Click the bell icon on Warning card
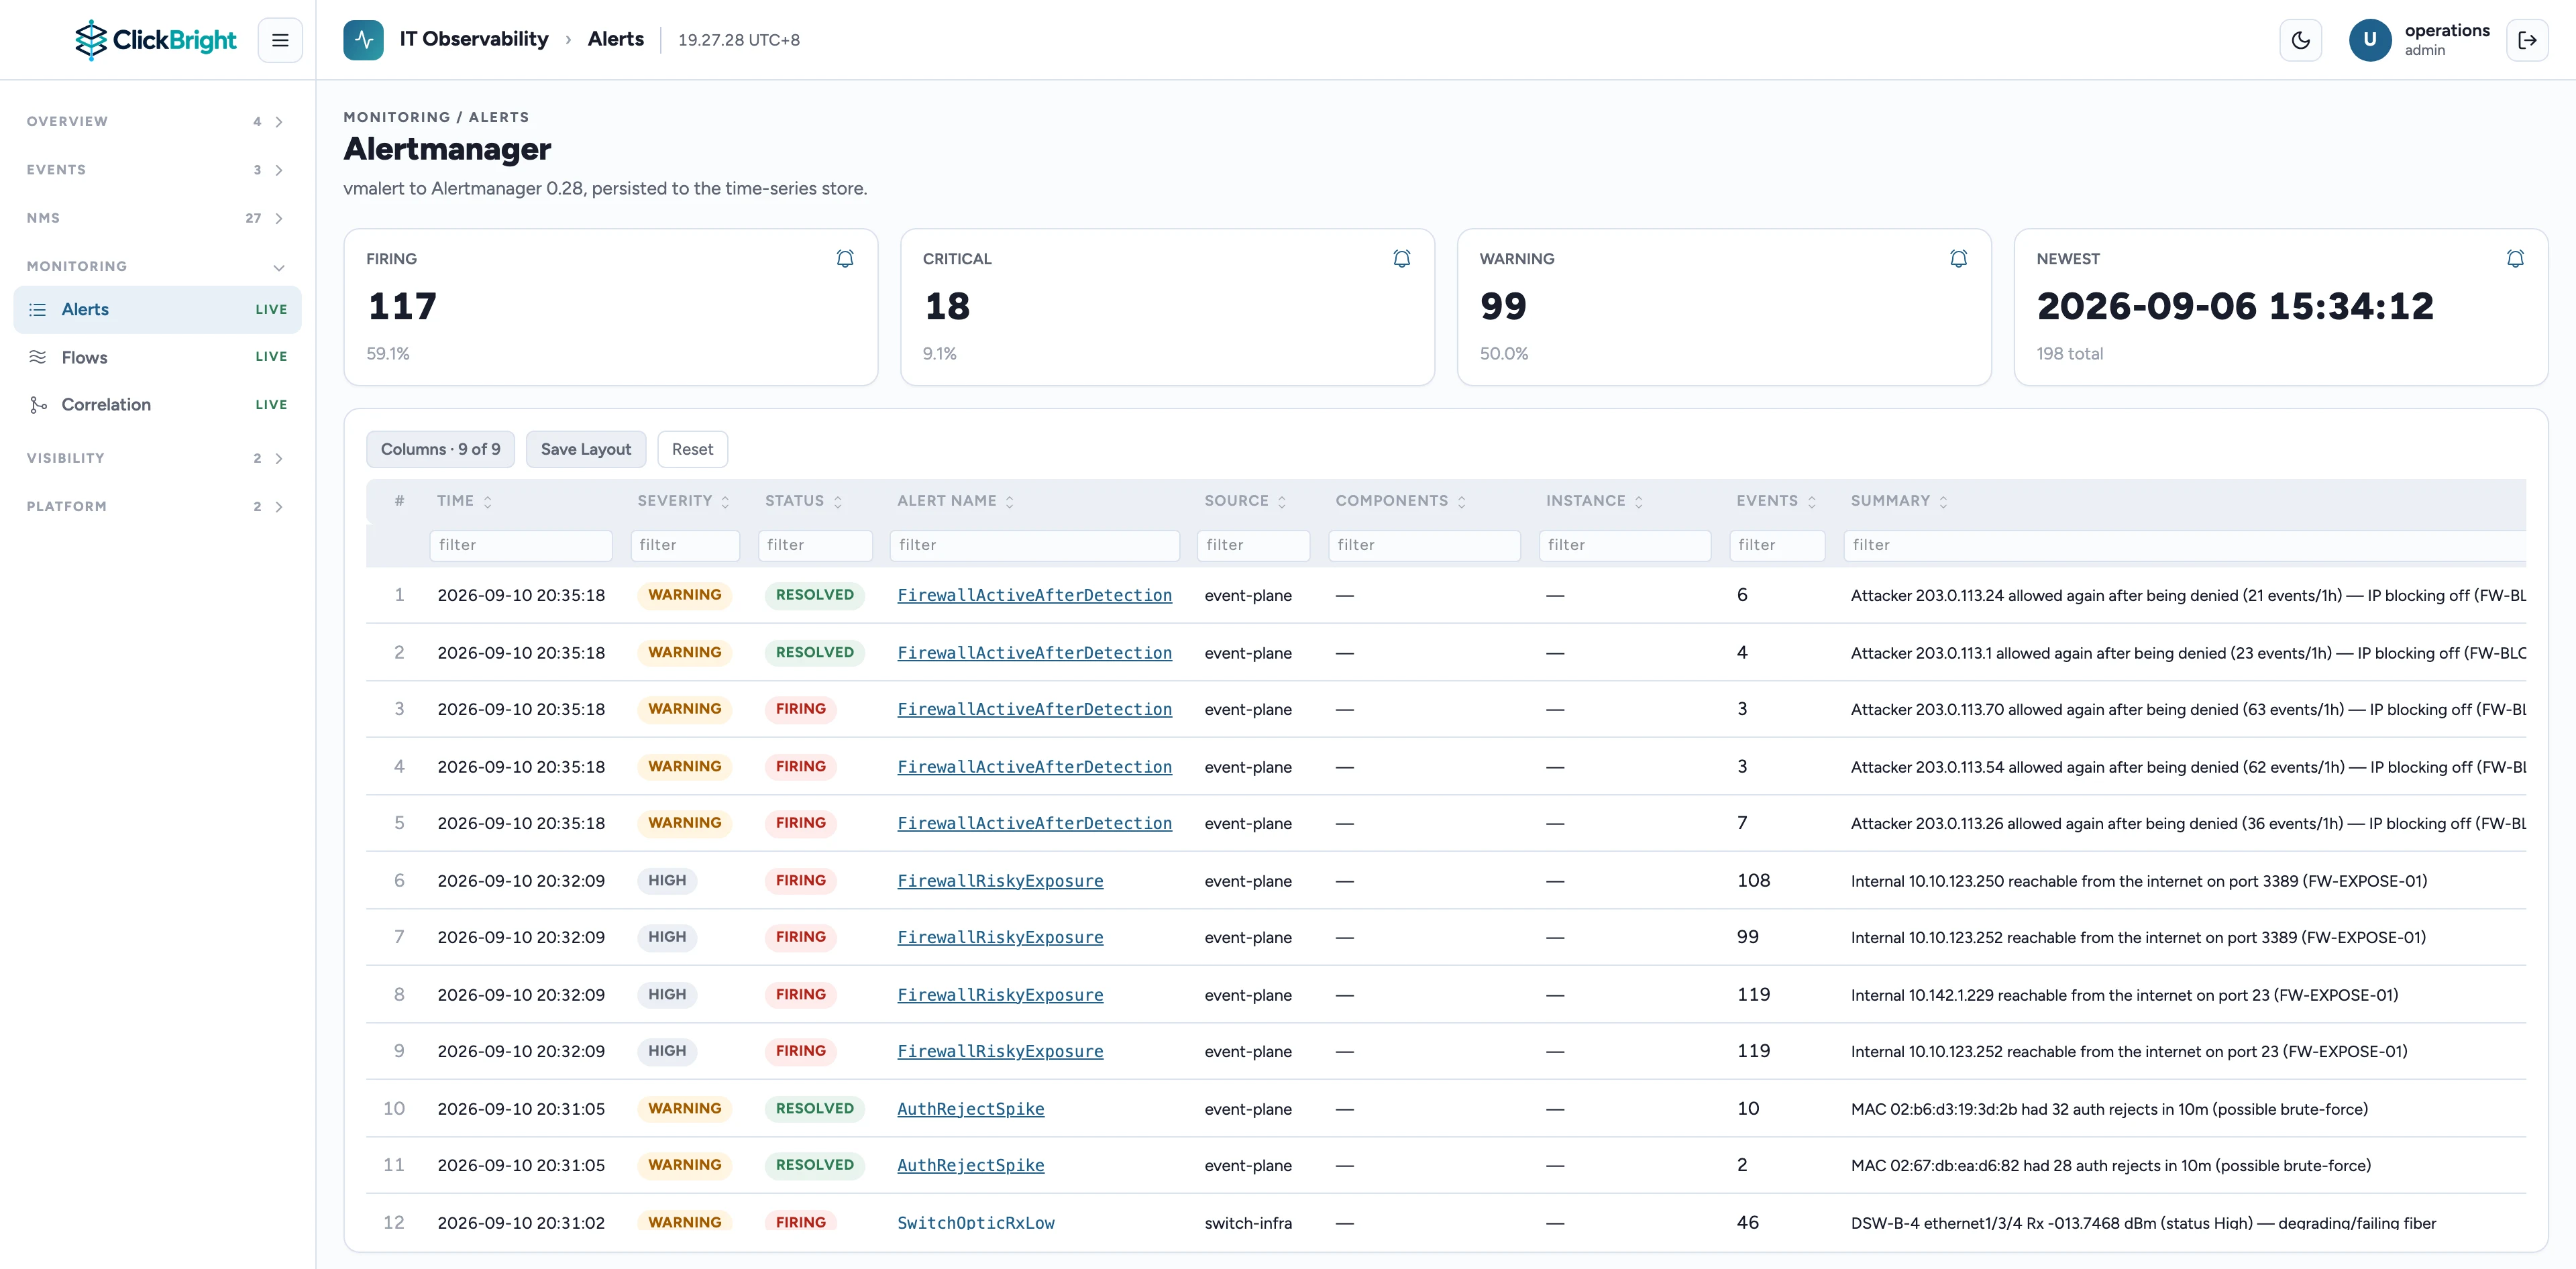Screen dimensions: 2576x1269 pyautogui.click(x=1958, y=258)
